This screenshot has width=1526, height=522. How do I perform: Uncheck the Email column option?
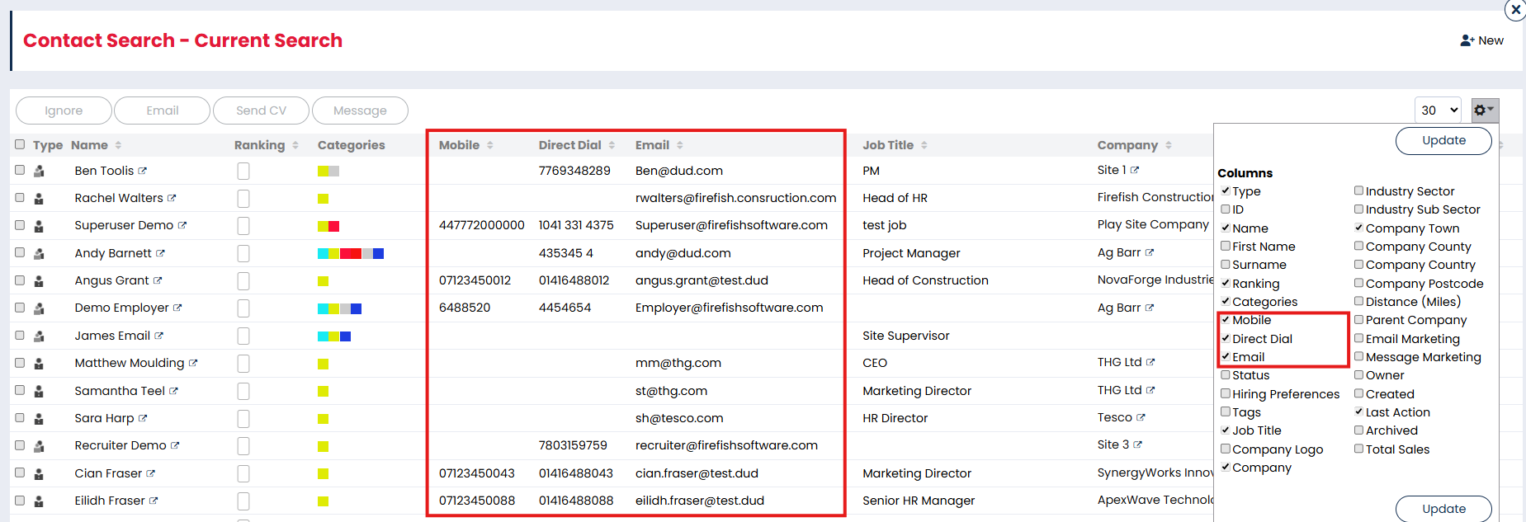click(x=1226, y=356)
